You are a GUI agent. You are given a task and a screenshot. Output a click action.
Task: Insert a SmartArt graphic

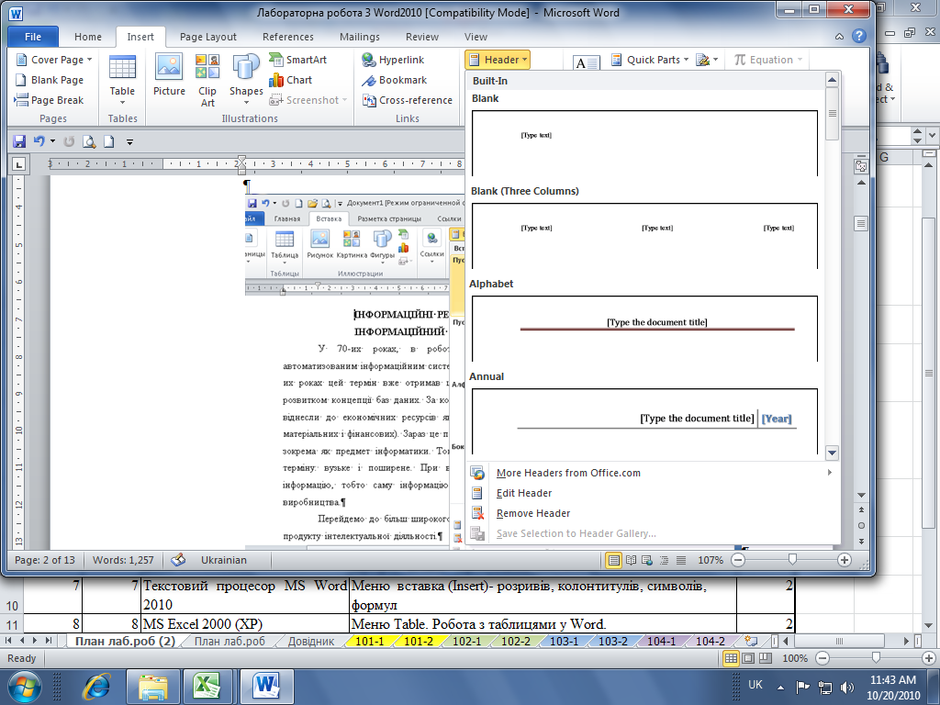298,60
